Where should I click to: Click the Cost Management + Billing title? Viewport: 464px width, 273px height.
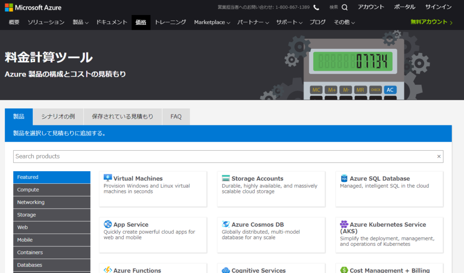click(x=389, y=270)
